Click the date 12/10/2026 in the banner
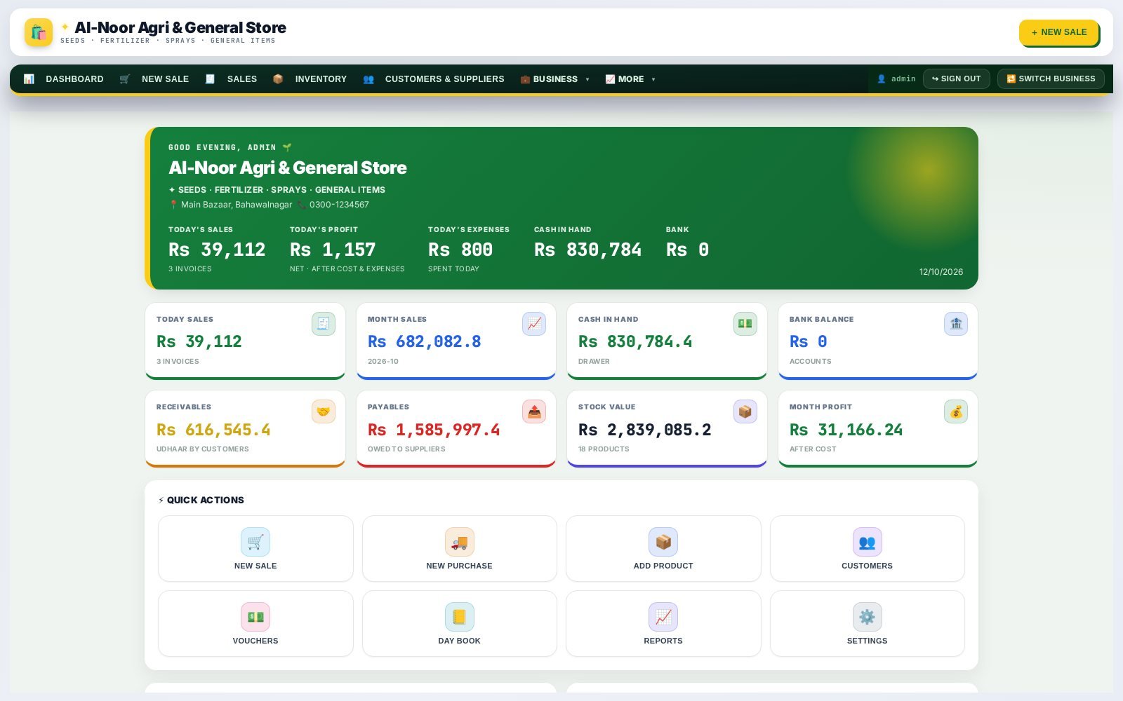Image resolution: width=1123 pixels, height=701 pixels. tap(941, 272)
